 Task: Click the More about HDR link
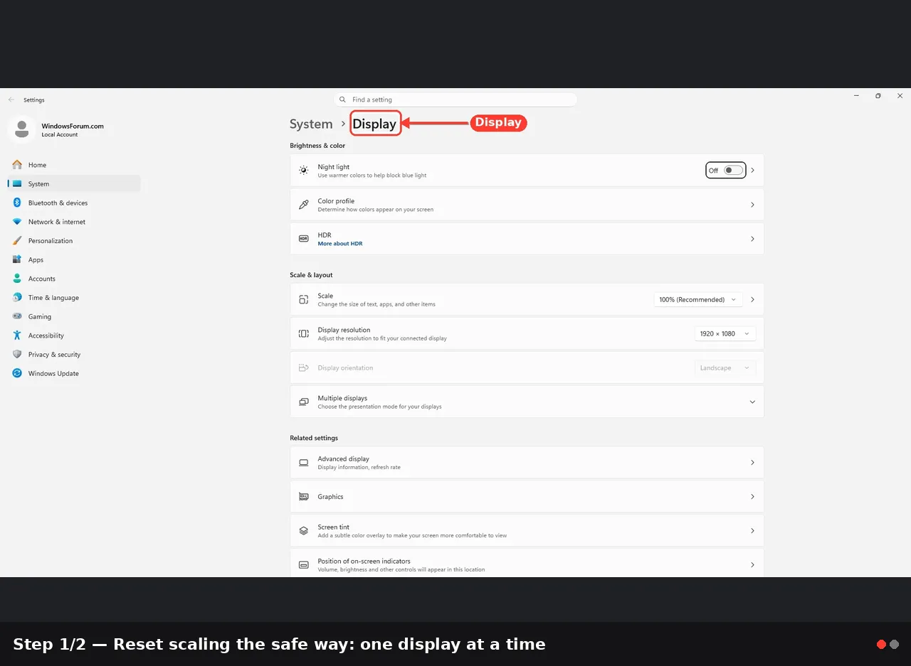click(340, 244)
